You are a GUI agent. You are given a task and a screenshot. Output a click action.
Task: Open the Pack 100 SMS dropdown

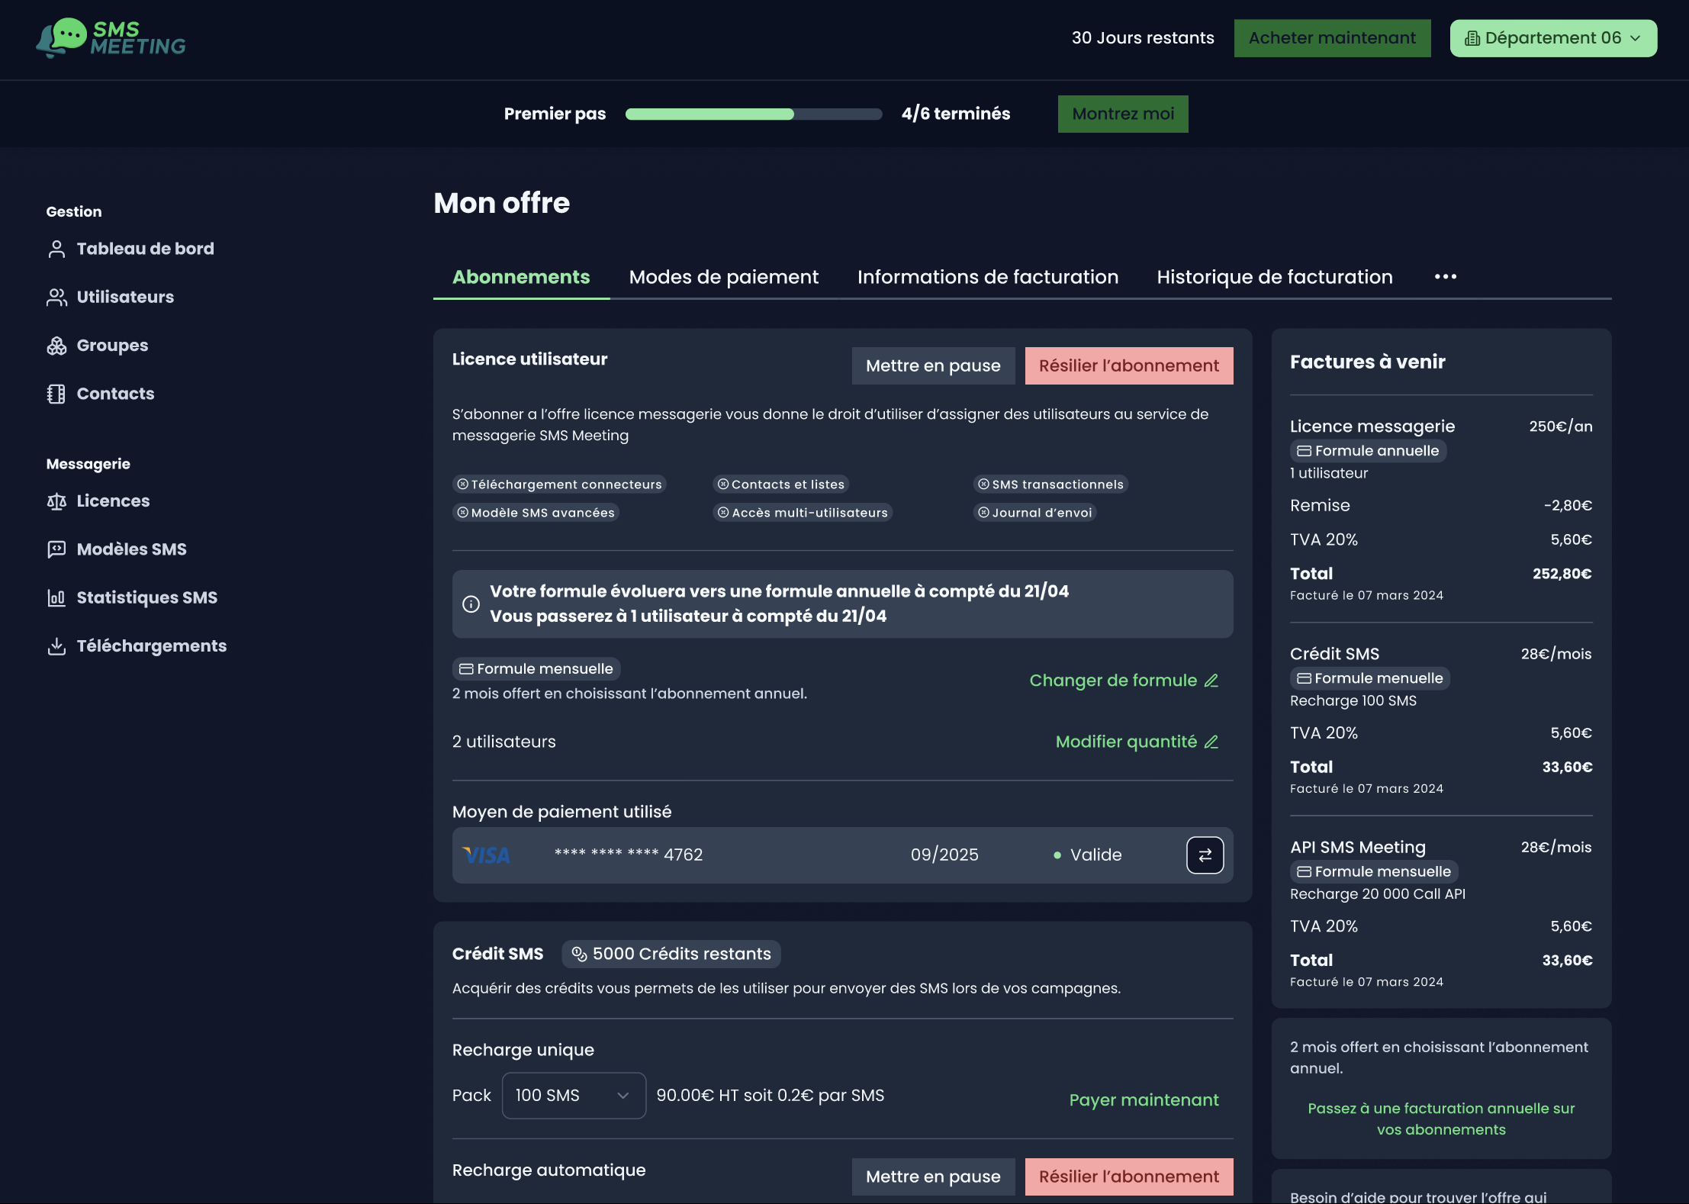(574, 1096)
